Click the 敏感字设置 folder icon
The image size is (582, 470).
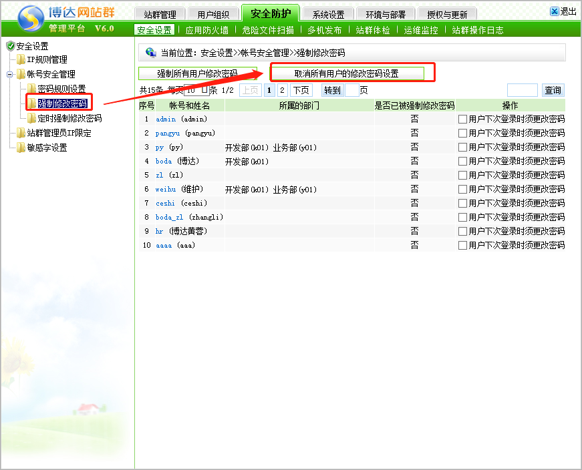point(21,148)
